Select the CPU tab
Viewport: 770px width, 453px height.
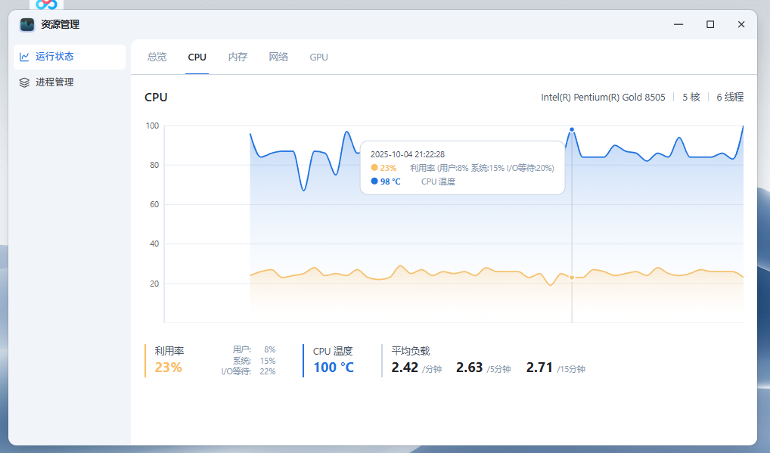click(x=197, y=57)
